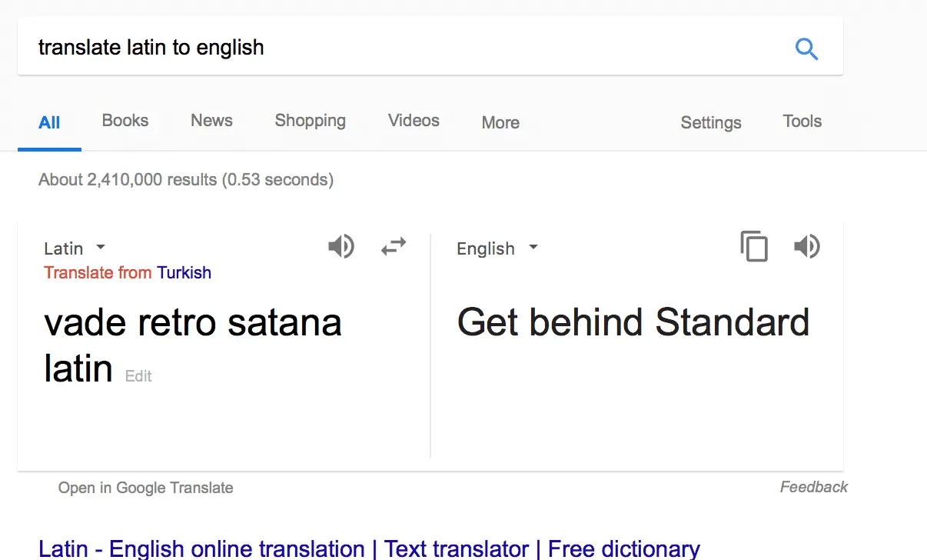The image size is (927, 560).
Task: Click the blue search magnifier icon
Action: coord(806,50)
